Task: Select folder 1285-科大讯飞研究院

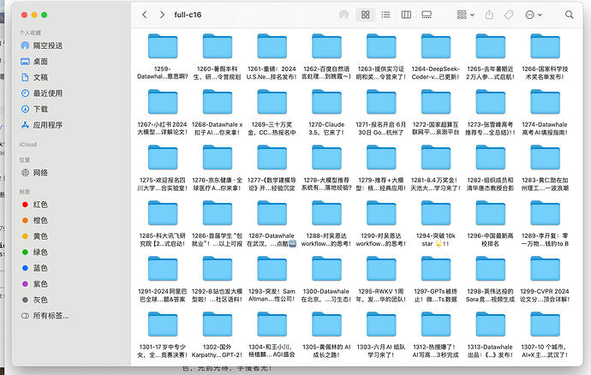Action: (x=163, y=213)
